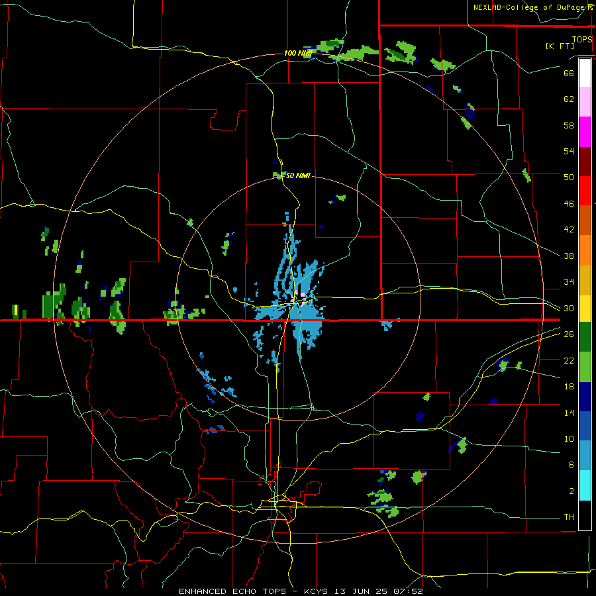Viewport: 596px width, 596px height.
Task: Click the medium blue legend swatch
Action: click(x=585, y=426)
